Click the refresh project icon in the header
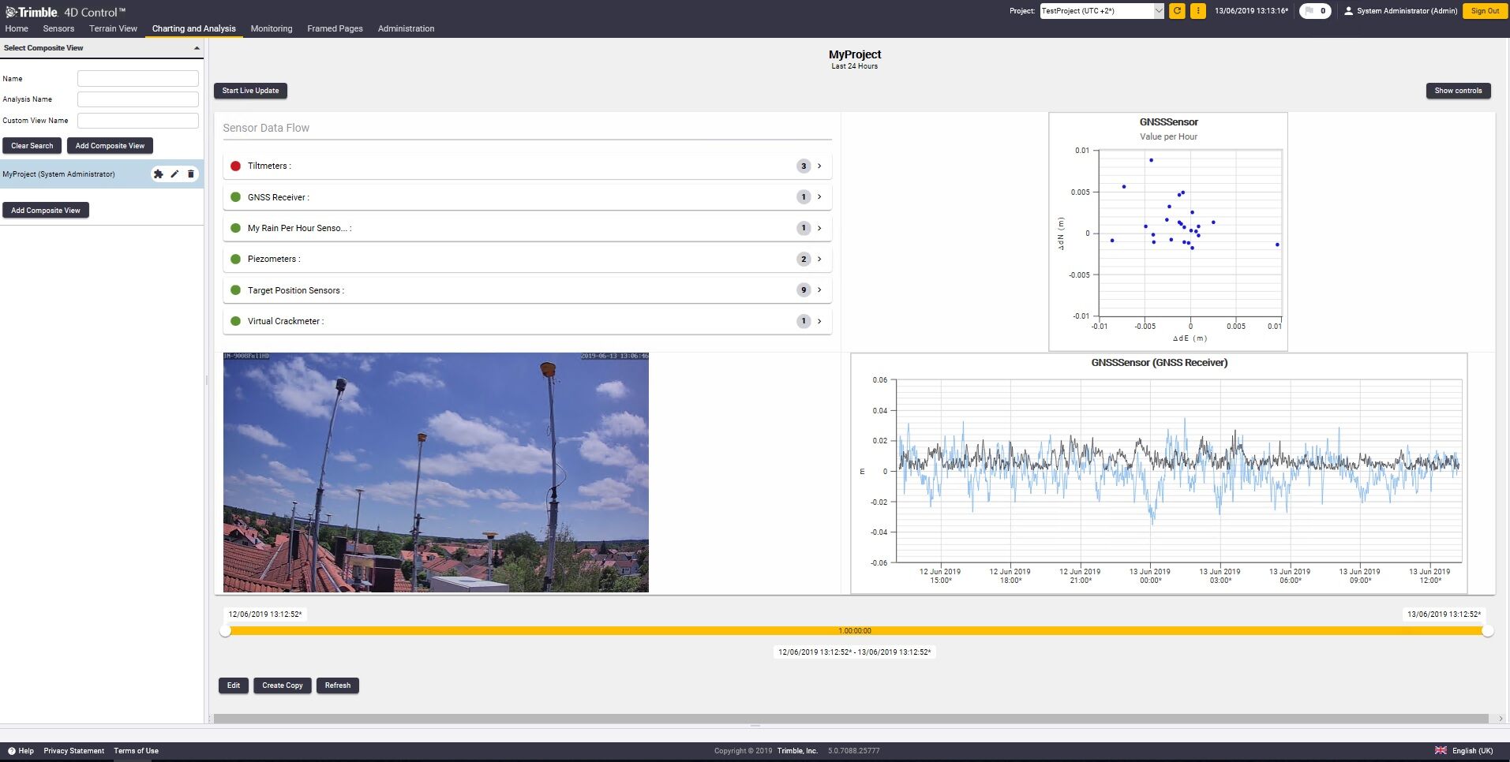The width and height of the screenshot is (1510, 762). [x=1175, y=11]
